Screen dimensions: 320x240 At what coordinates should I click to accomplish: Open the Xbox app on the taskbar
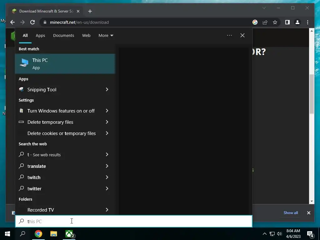click(x=69, y=234)
